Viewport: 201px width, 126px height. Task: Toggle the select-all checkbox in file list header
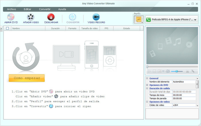pyautogui.click(x=7, y=28)
